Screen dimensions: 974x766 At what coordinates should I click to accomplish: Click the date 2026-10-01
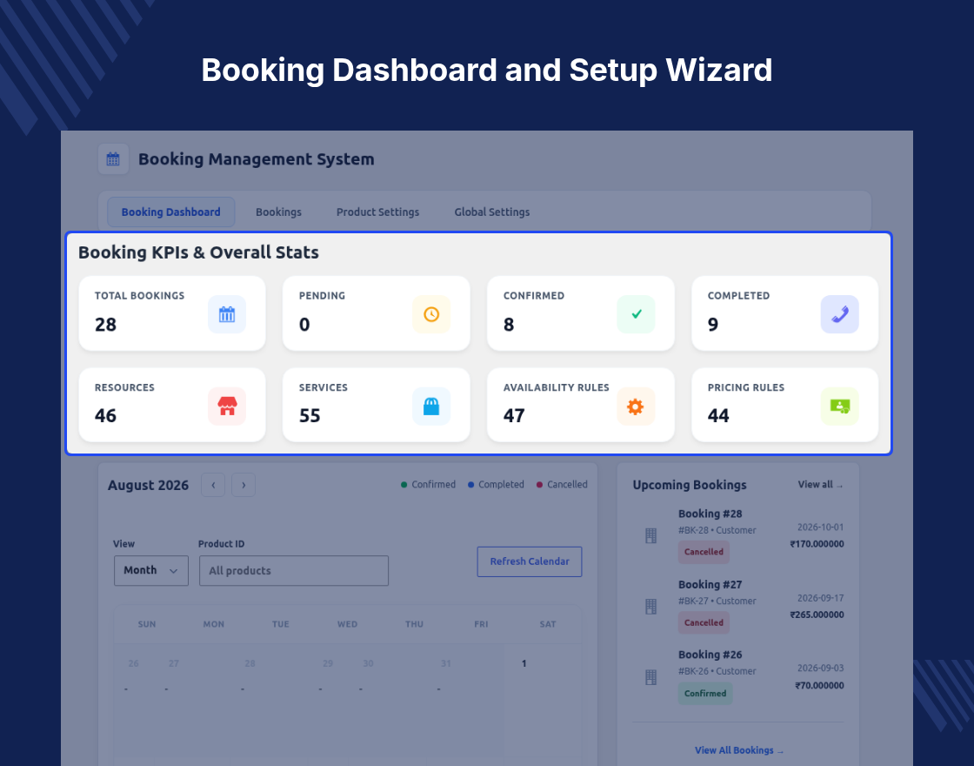(x=821, y=527)
